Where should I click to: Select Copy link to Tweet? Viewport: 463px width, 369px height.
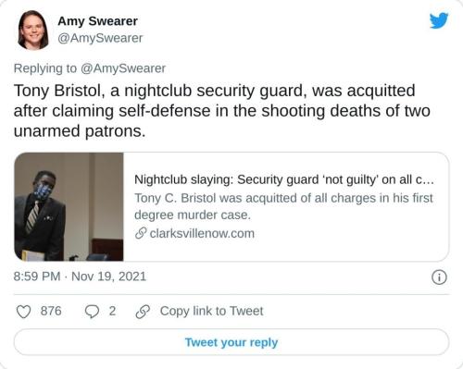pyautogui.click(x=211, y=311)
